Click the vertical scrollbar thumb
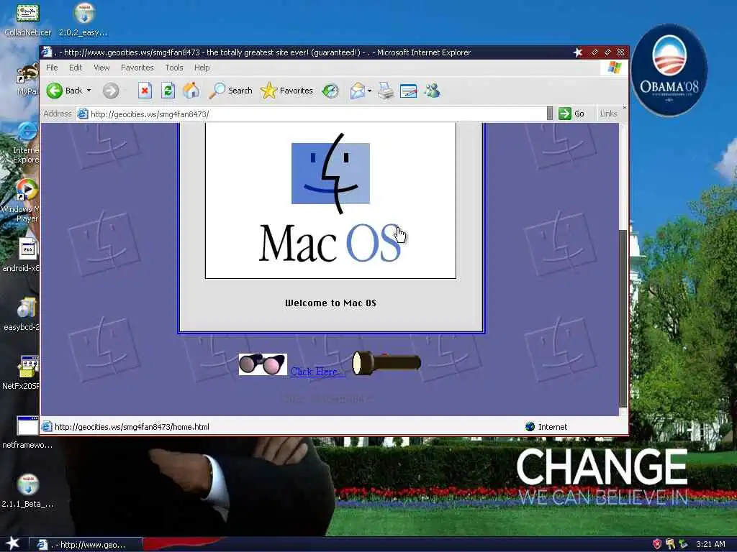Image resolution: width=737 pixels, height=552 pixels. [x=623, y=318]
